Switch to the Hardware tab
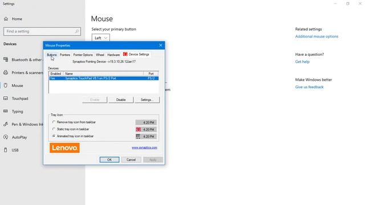 coord(113,55)
